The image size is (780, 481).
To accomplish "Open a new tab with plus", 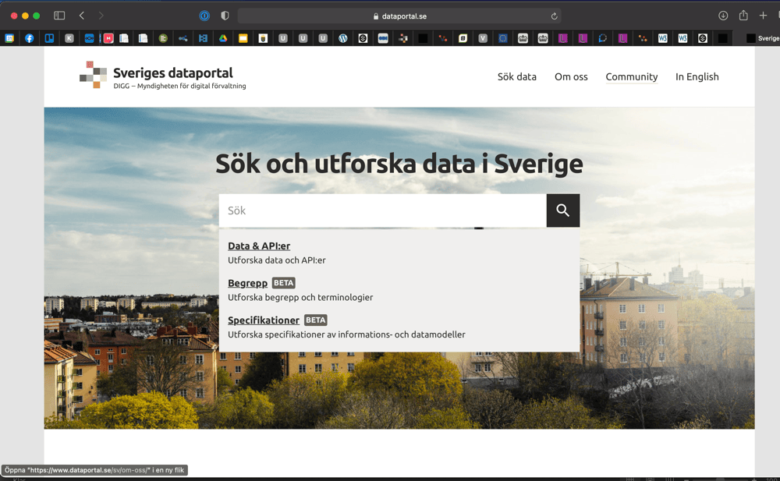I will point(764,16).
